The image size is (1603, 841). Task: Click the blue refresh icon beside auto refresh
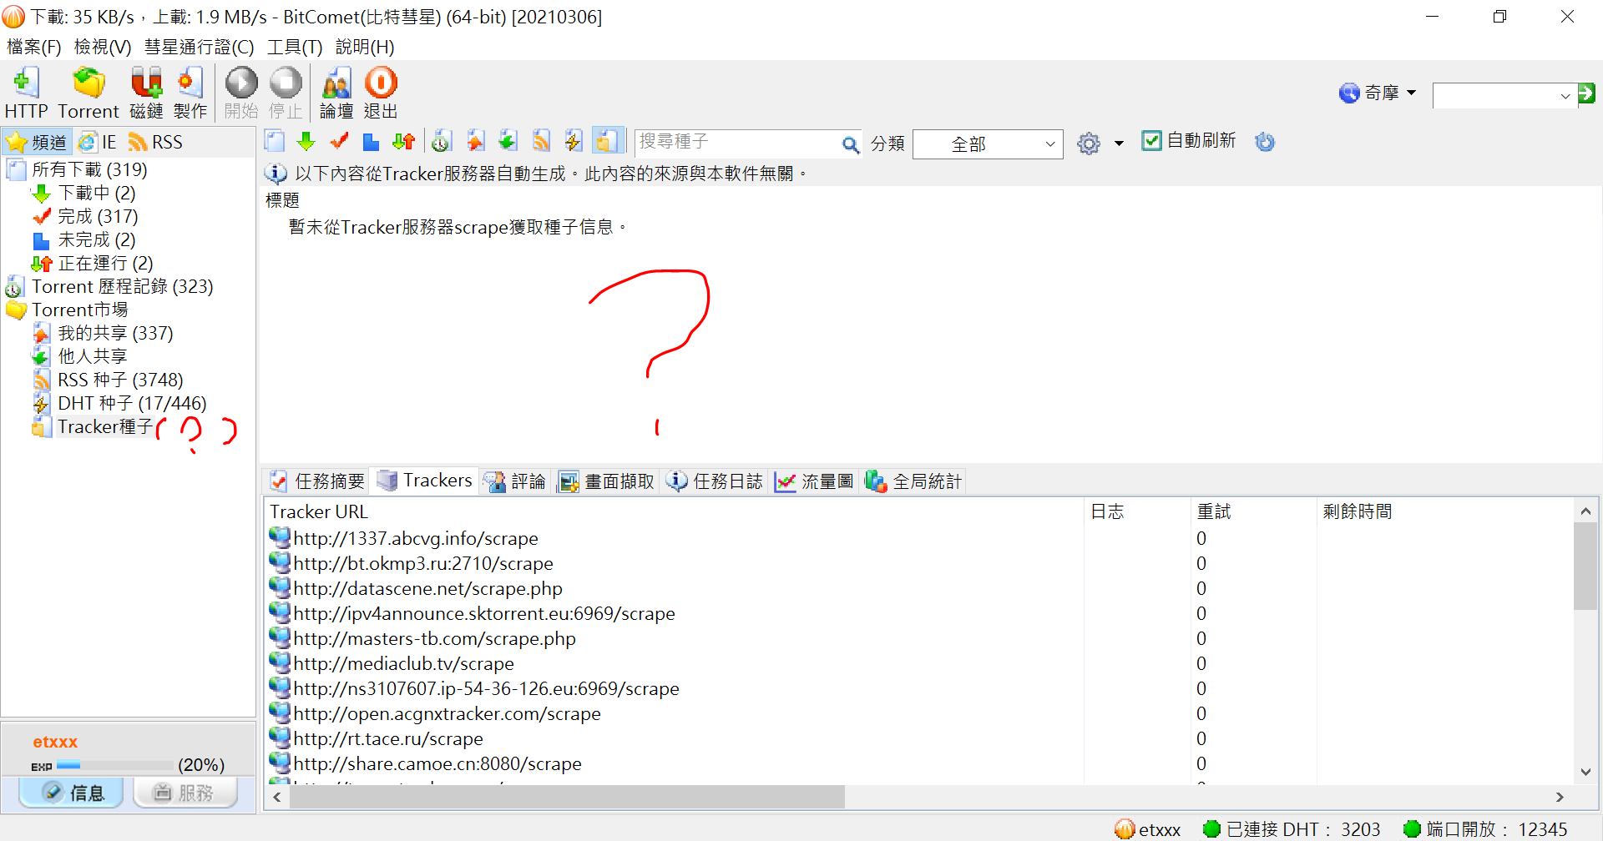click(x=1265, y=142)
